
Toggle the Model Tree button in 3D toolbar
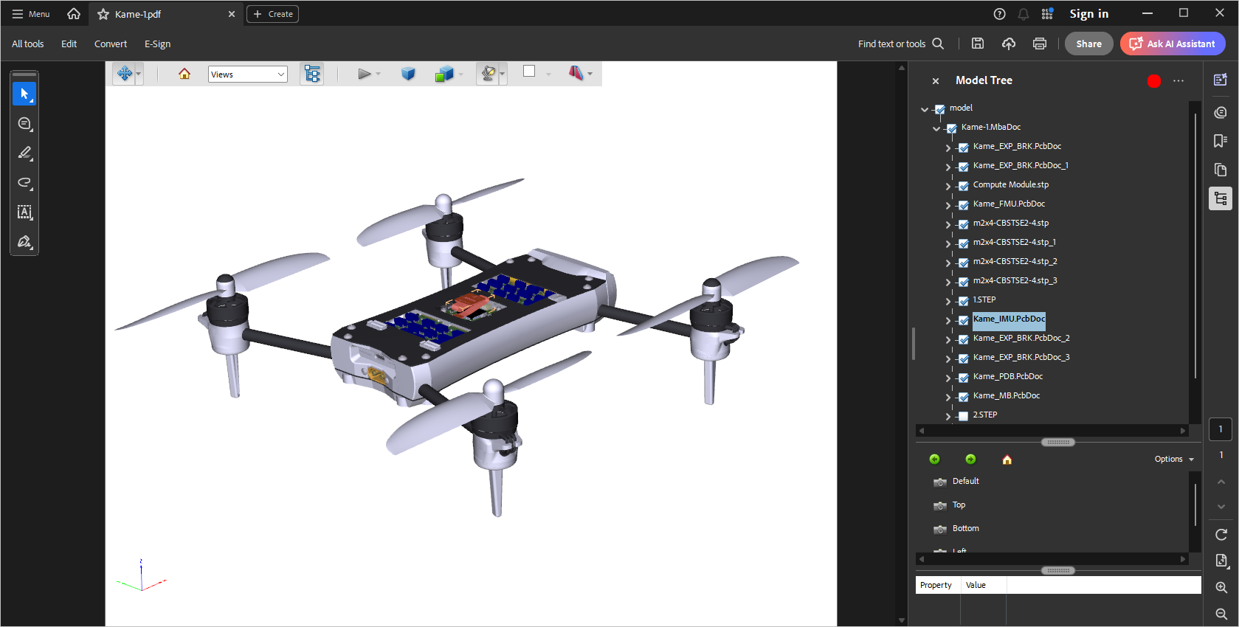click(312, 74)
